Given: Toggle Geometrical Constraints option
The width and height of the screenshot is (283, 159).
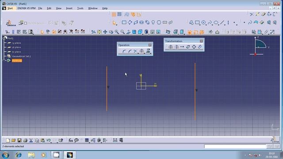Looking at the screenshot, I should pyautogui.click(x=133, y=15).
